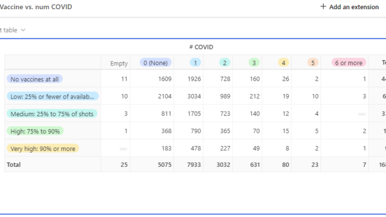Select the '0 (None)' column header pill
This screenshot has height=217, width=386.
coord(155,63)
